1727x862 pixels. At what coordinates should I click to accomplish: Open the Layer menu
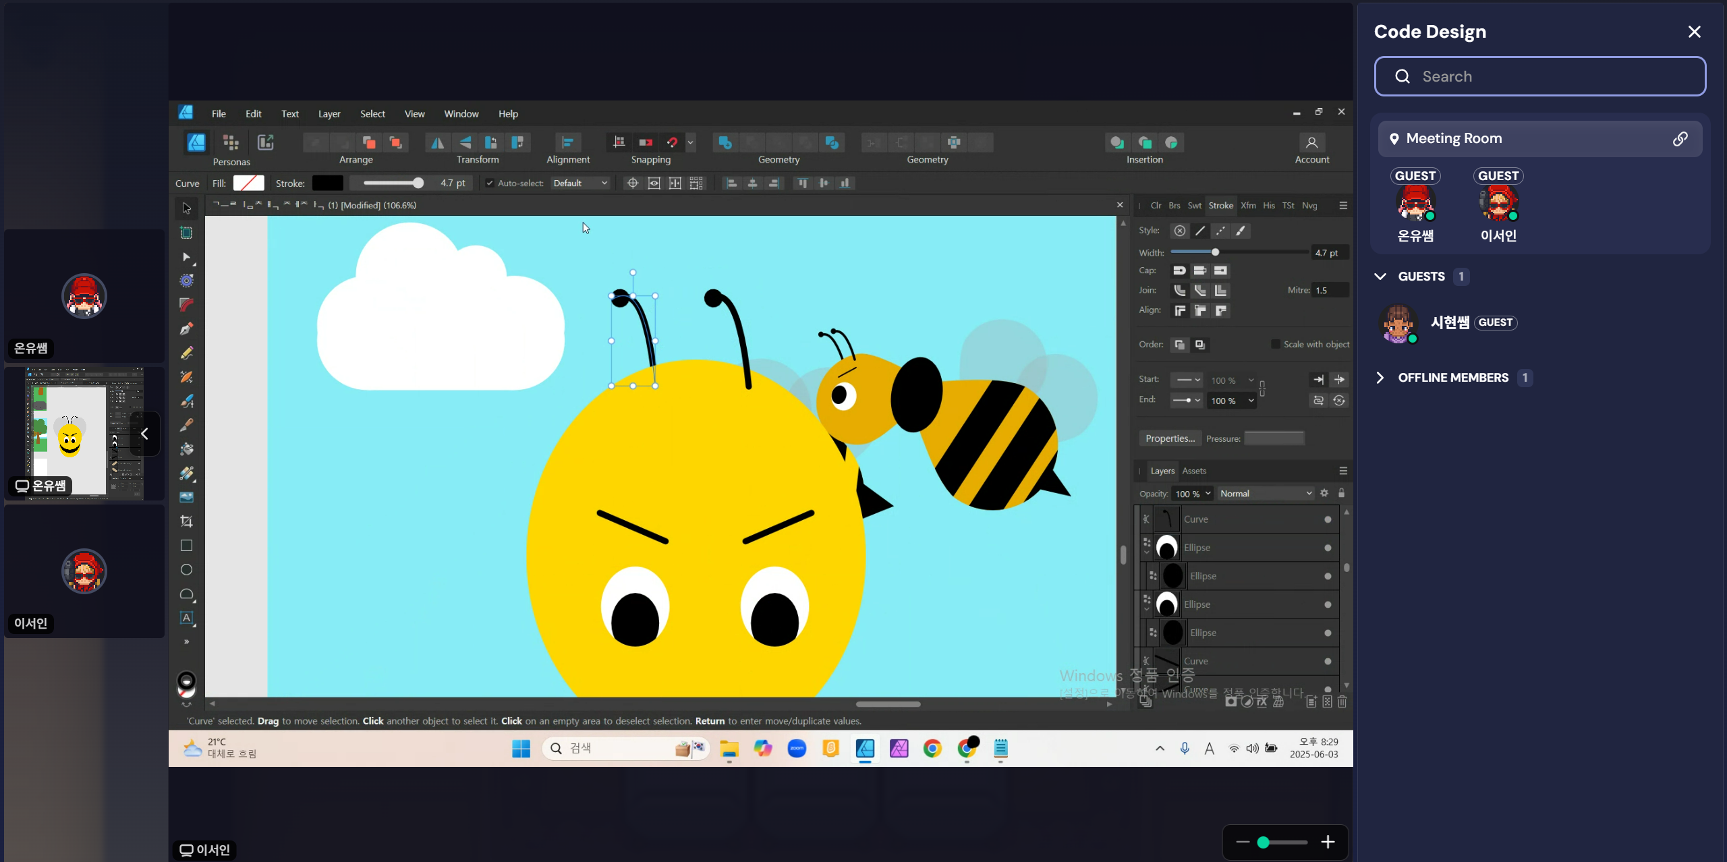pos(329,114)
